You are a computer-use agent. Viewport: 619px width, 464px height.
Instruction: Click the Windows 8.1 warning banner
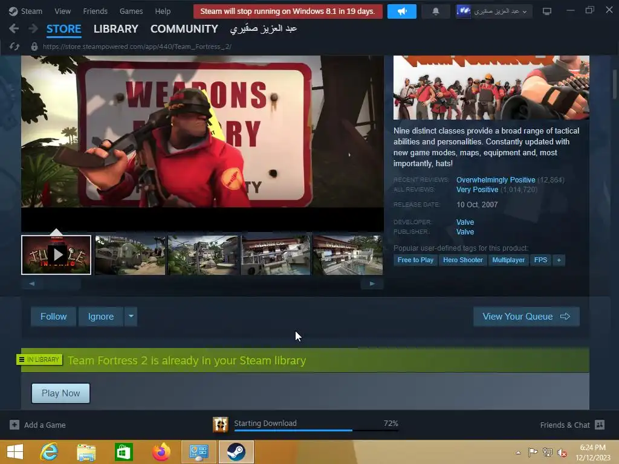[288, 11]
